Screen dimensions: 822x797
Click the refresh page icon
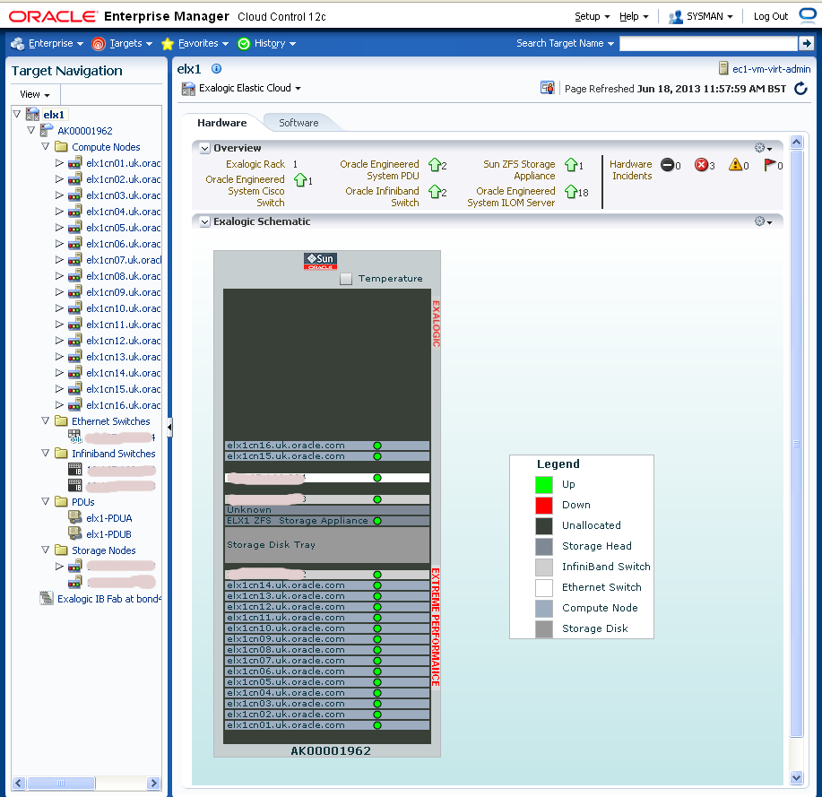click(x=800, y=88)
